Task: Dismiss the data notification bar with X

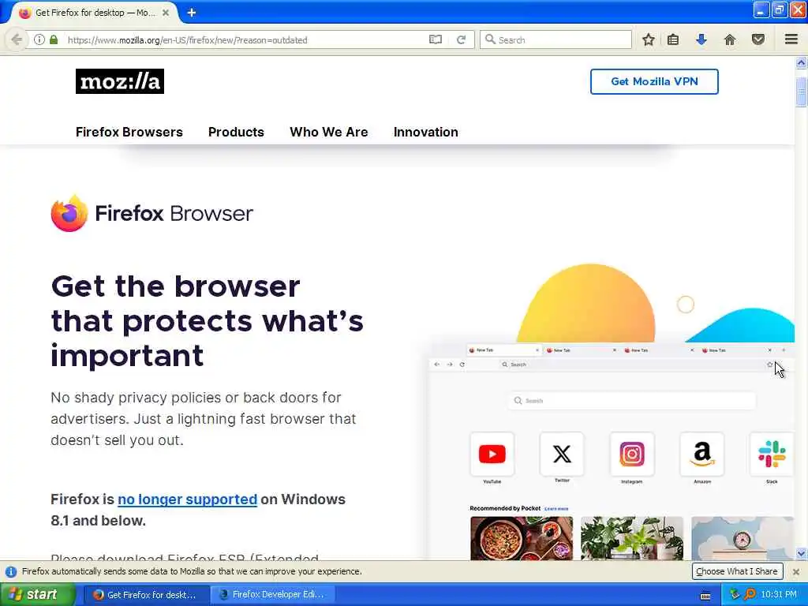Action: (796, 572)
